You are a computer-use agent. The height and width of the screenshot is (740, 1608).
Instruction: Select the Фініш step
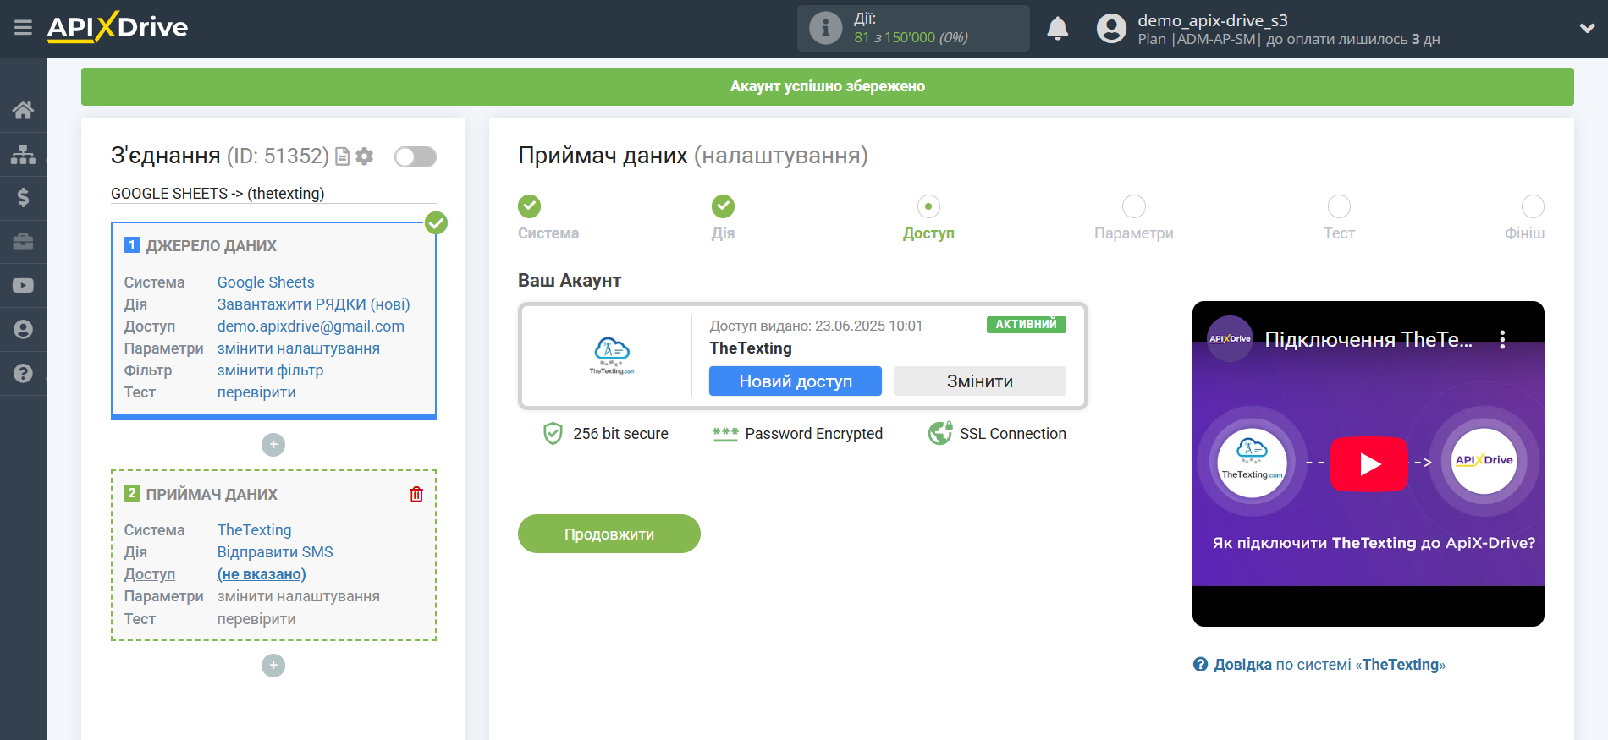(x=1533, y=206)
